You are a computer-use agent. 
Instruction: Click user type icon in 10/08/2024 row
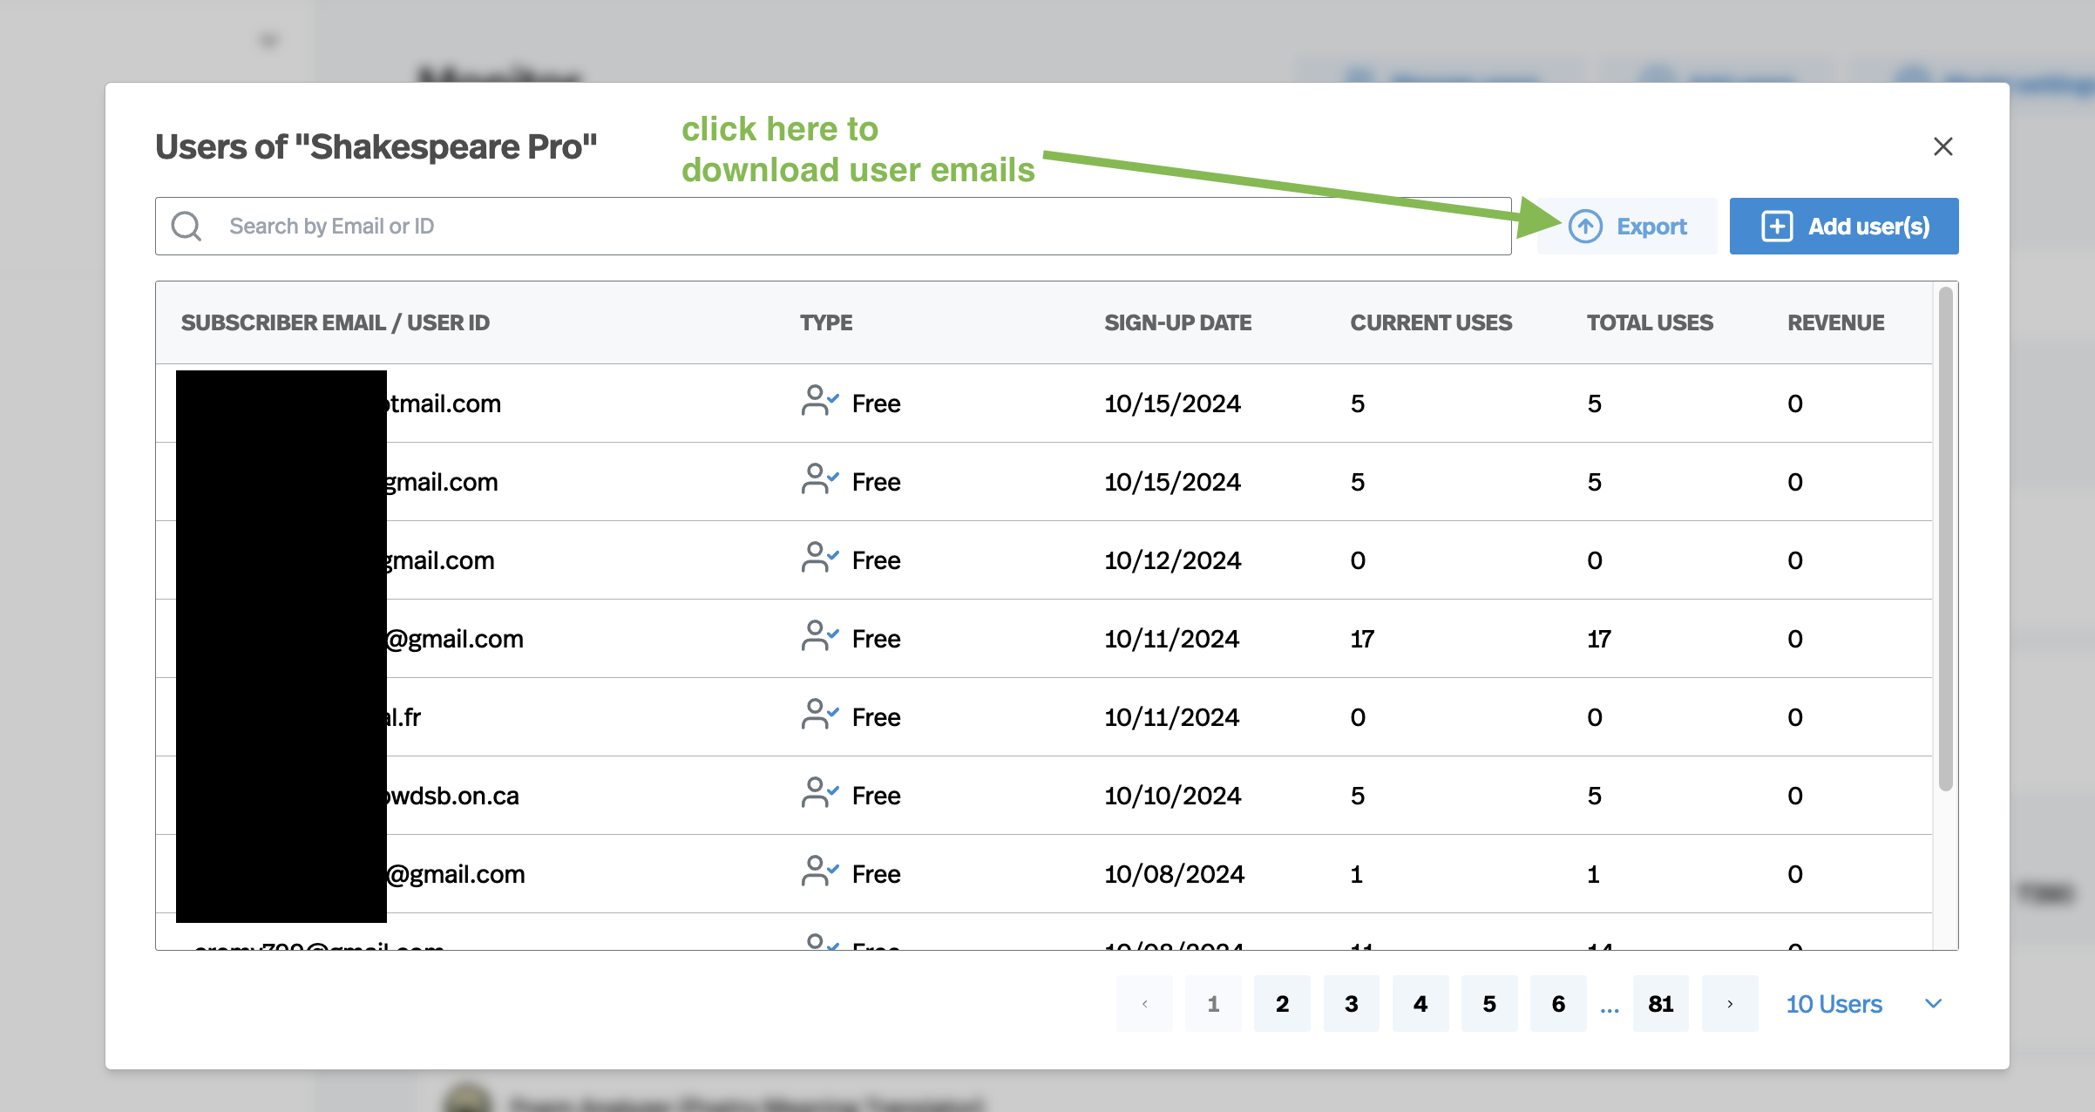click(x=819, y=872)
